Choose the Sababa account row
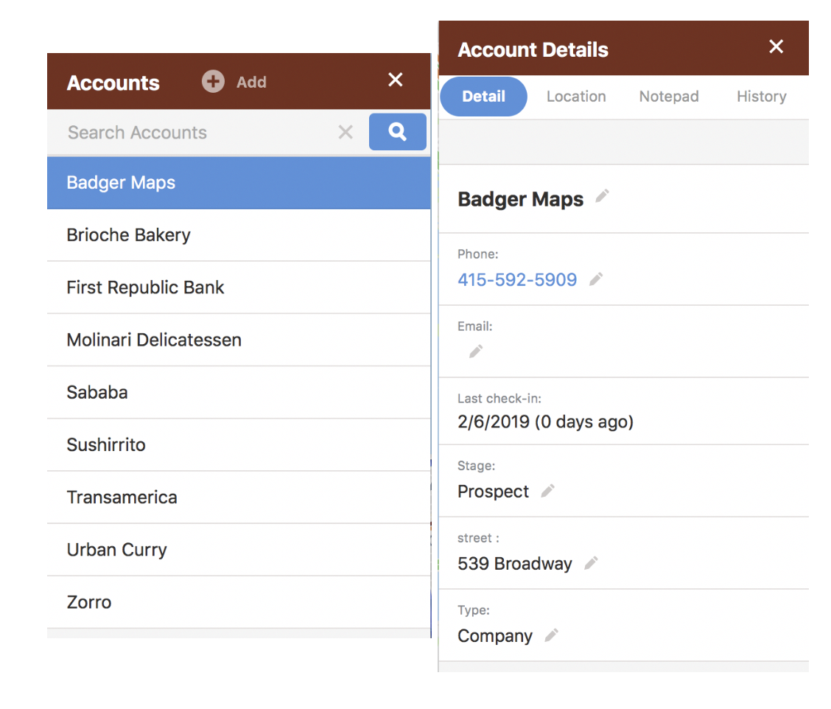The image size is (831, 709). [x=239, y=392]
